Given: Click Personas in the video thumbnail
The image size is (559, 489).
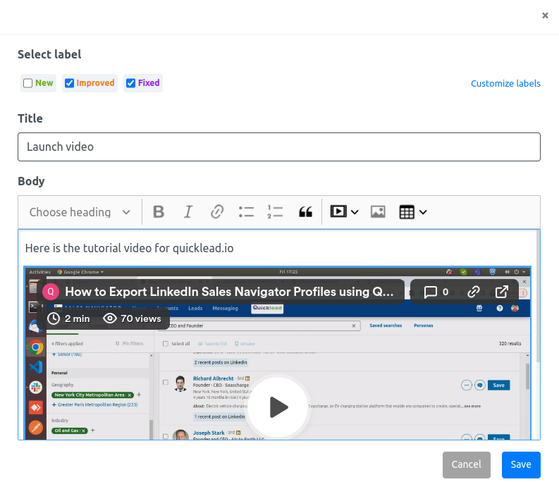Looking at the screenshot, I should tap(423, 326).
